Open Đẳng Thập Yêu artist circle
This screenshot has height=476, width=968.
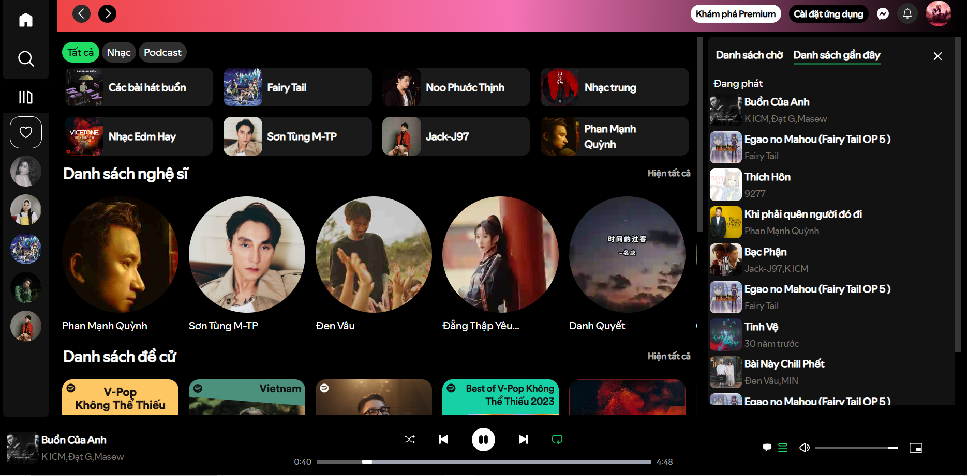click(x=500, y=254)
